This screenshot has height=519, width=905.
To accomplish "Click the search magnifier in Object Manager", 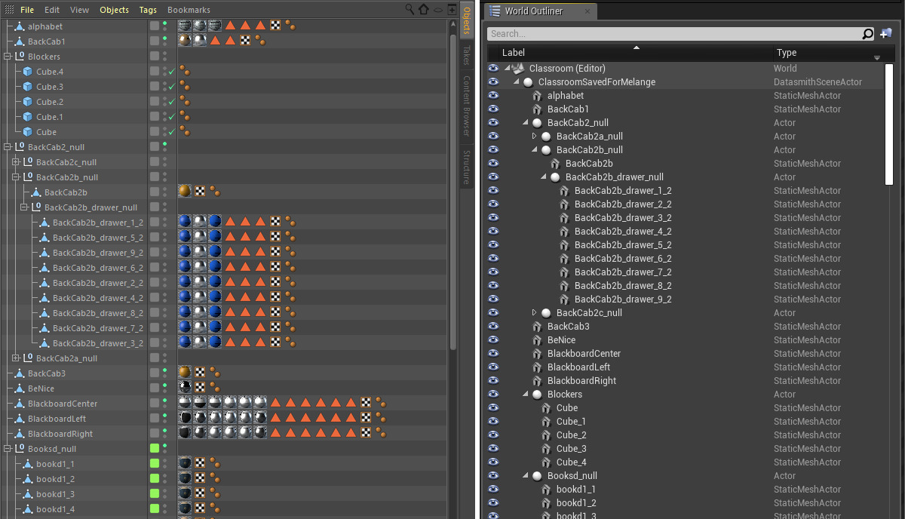I will coord(410,10).
